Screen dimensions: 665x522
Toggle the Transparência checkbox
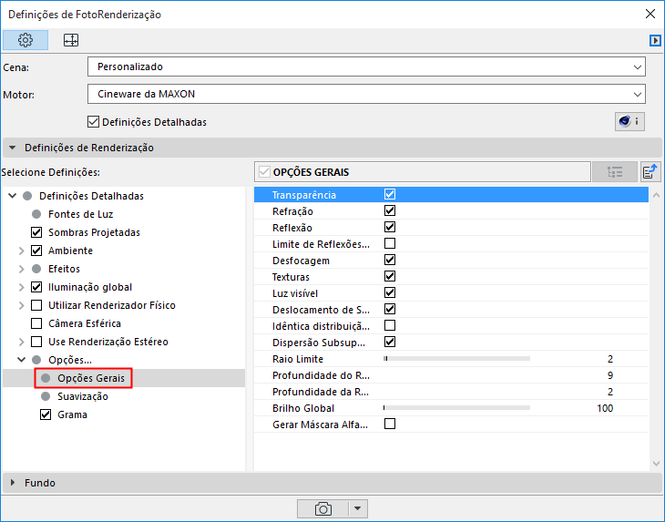click(x=390, y=194)
